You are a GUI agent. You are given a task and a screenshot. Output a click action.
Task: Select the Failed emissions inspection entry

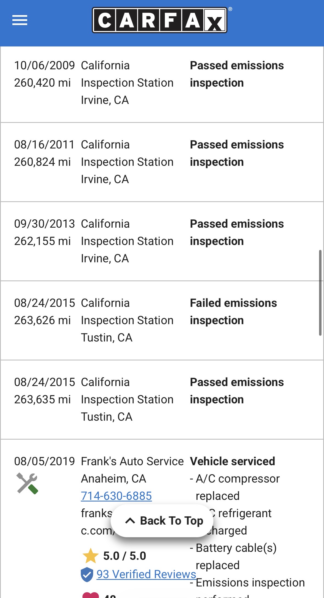[233, 312]
